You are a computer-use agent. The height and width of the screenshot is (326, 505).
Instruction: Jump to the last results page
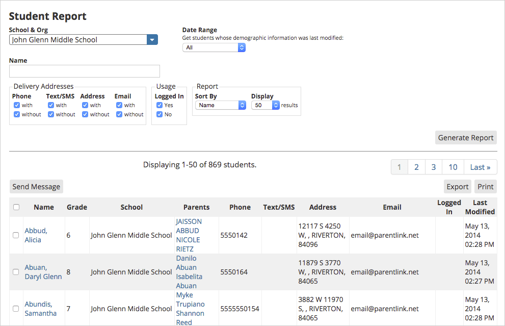click(480, 167)
